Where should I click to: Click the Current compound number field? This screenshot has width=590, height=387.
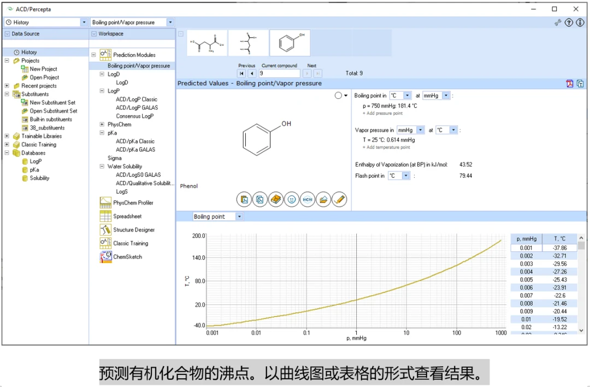tap(279, 73)
